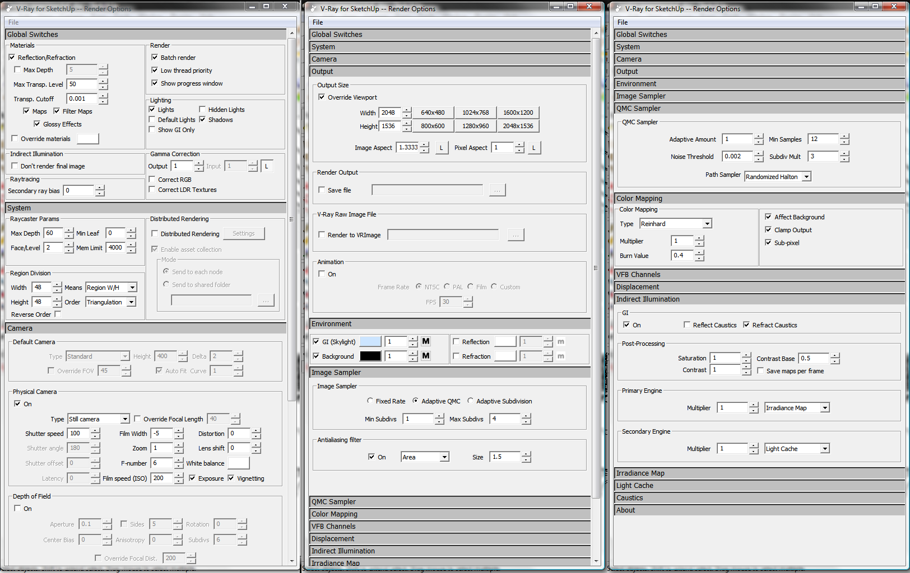
Task: Open File menu in left window
Action: (13, 22)
